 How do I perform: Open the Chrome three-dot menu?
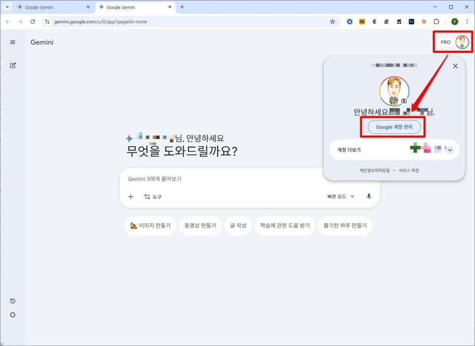click(x=467, y=21)
